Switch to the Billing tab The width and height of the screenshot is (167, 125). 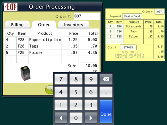click(x=17, y=25)
